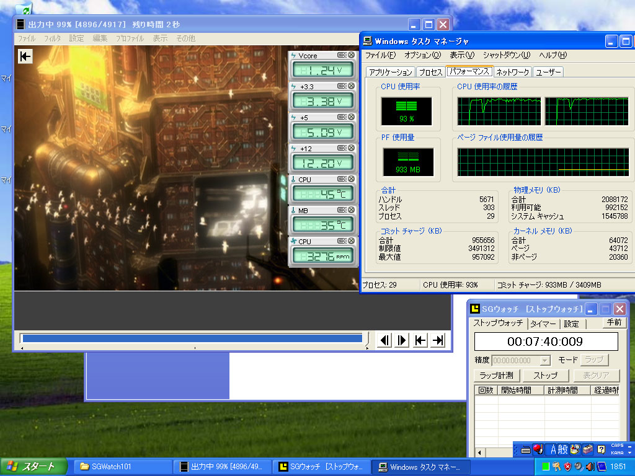Click the keyboard icon on the IME language bar
Viewport: 635px width, 476px height.
pyautogui.click(x=526, y=450)
